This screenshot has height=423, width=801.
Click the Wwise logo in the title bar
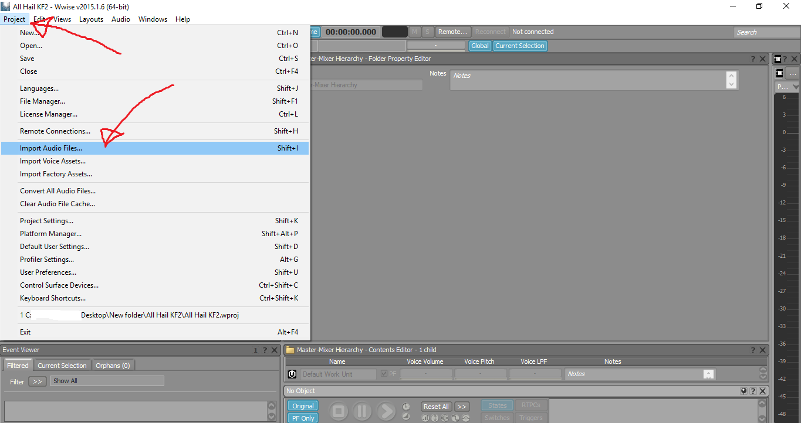click(5, 6)
